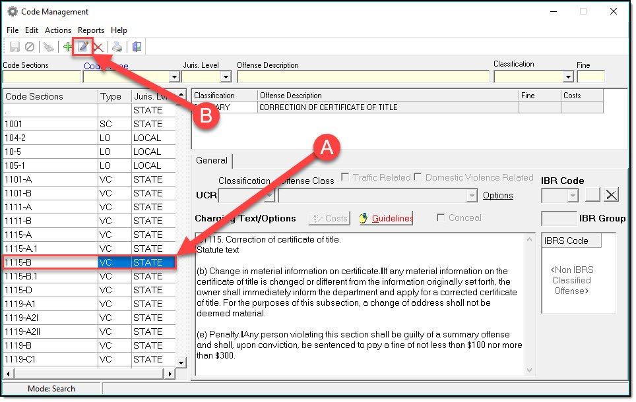Open the Actions menu
The width and height of the screenshot is (636, 402).
[x=58, y=30]
